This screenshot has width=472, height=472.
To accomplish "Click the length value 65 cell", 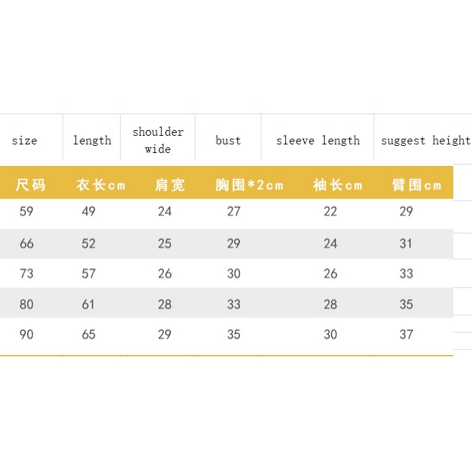I will pos(88,334).
